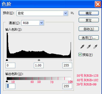This screenshot has width=102, height=94.
Task: Click the input highlight field 255
Action: (x=67, y=65)
